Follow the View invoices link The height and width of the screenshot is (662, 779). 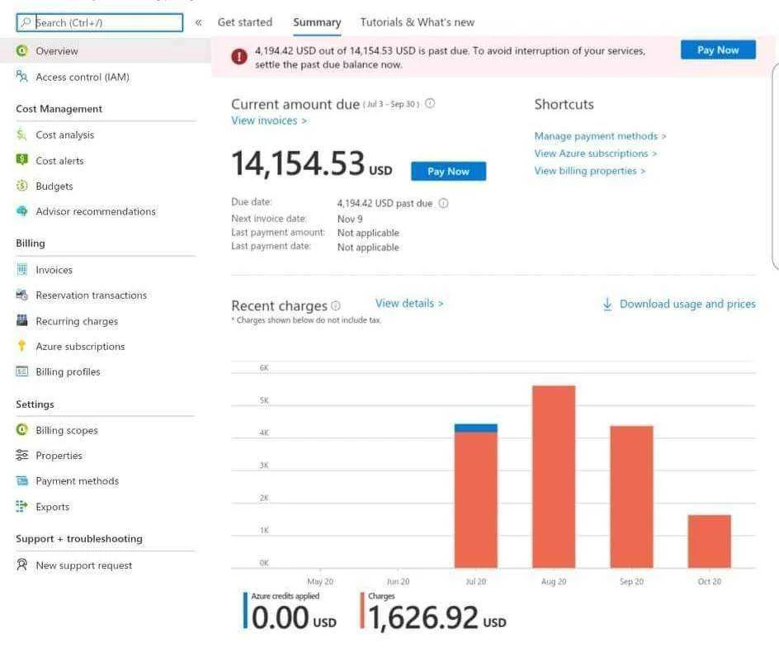(269, 121)
